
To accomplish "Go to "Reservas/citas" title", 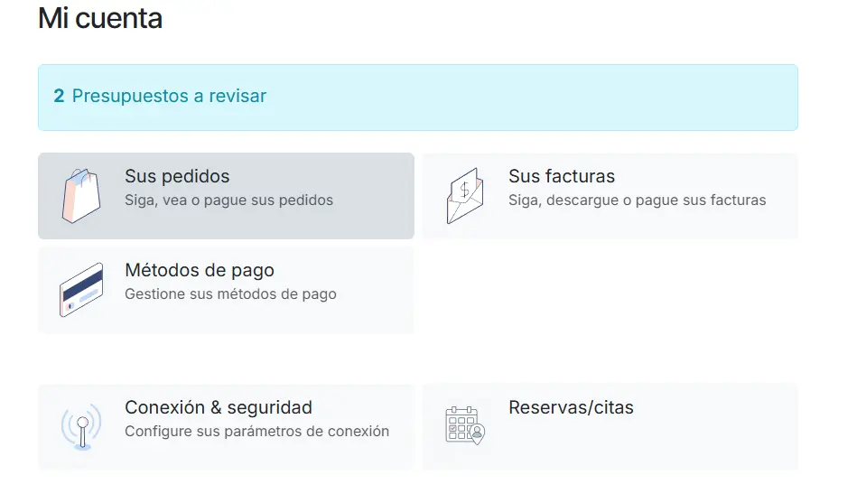I will tap(571, 407).
